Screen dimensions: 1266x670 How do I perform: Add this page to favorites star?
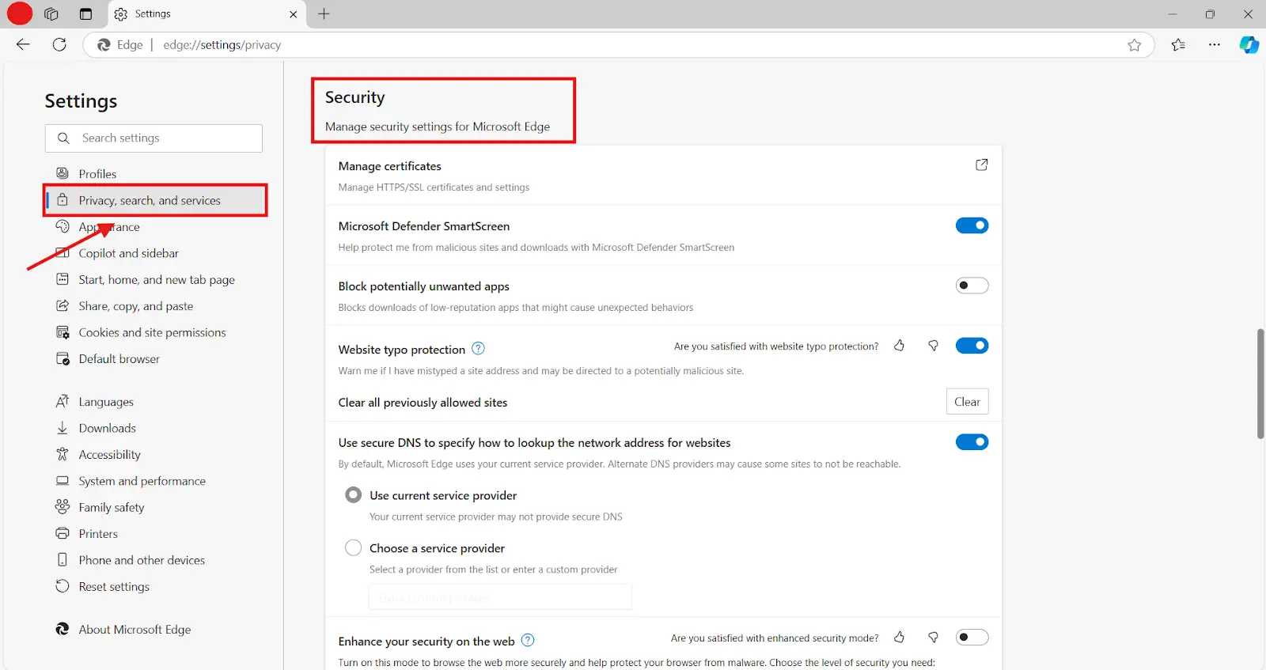click(1134, 45)
